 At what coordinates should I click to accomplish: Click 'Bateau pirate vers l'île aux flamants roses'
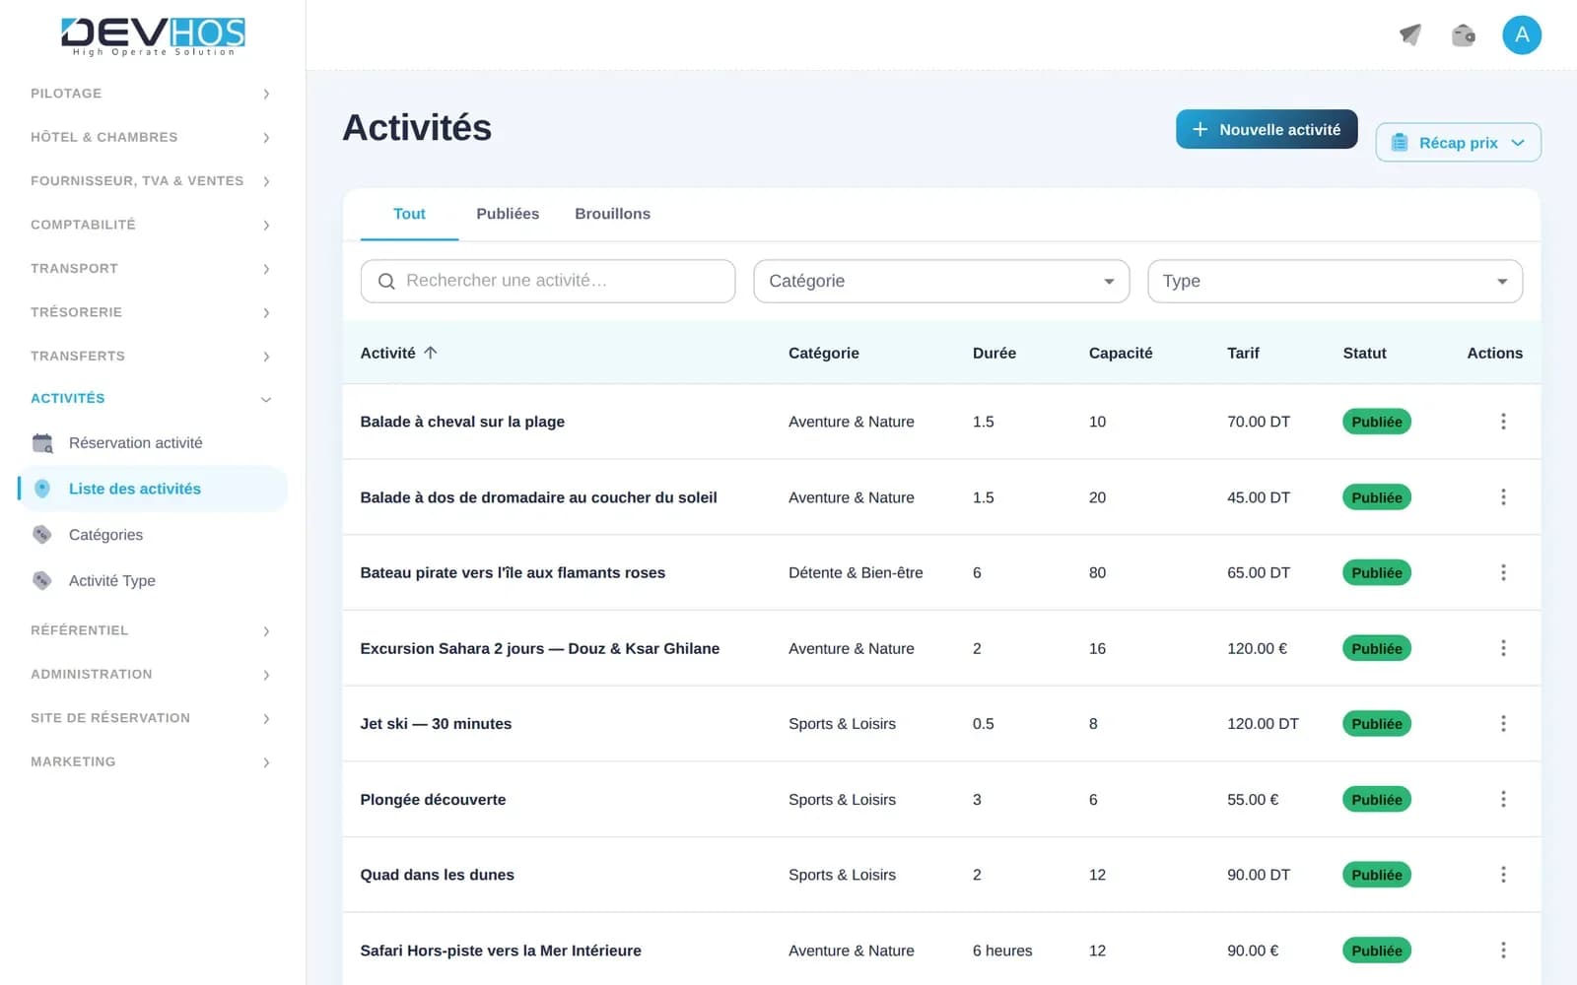point(513,572)
